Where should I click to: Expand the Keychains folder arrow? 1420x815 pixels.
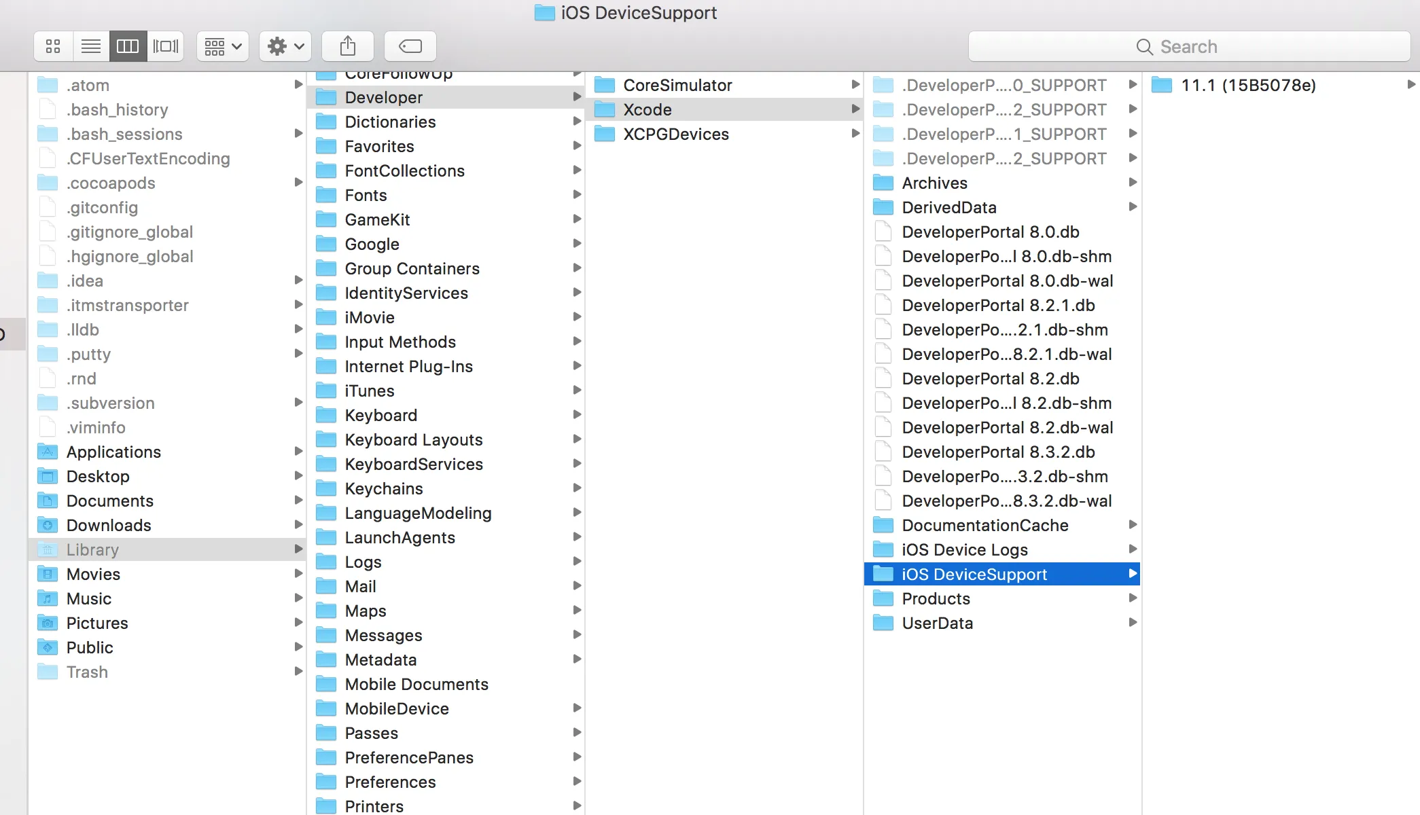[x=577, y=488]
